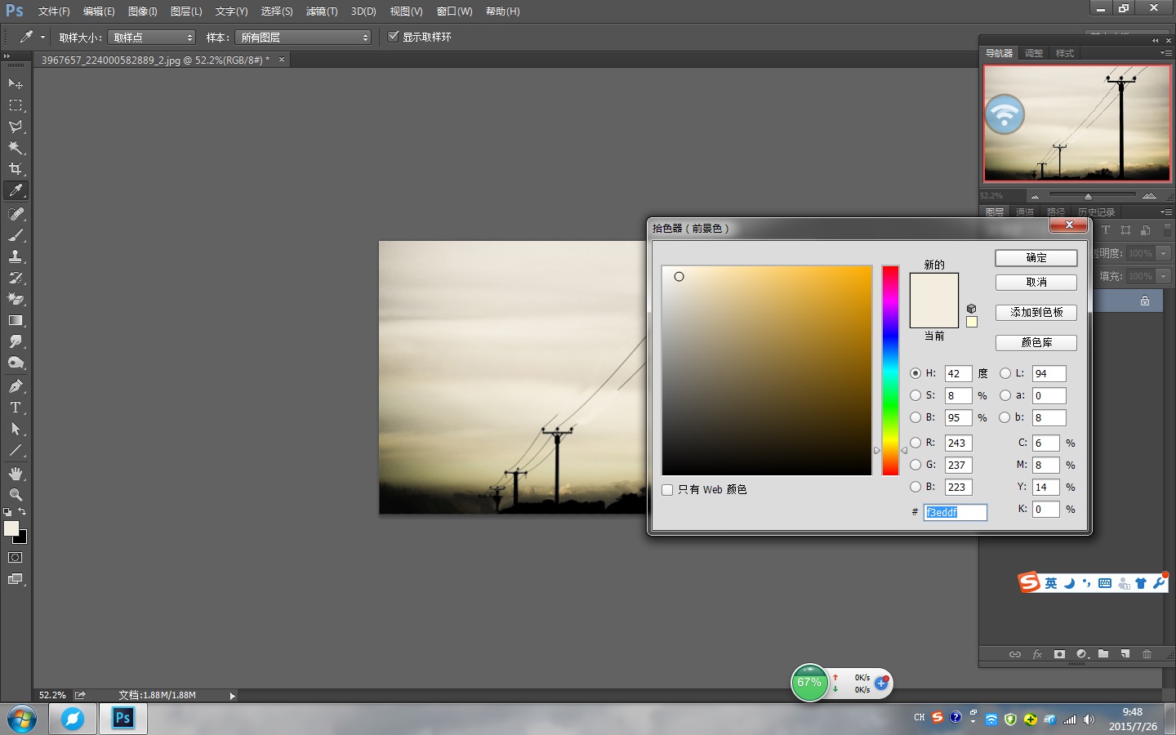
Task: Click the 添加到色板 button
Action: coord(1036,313)
